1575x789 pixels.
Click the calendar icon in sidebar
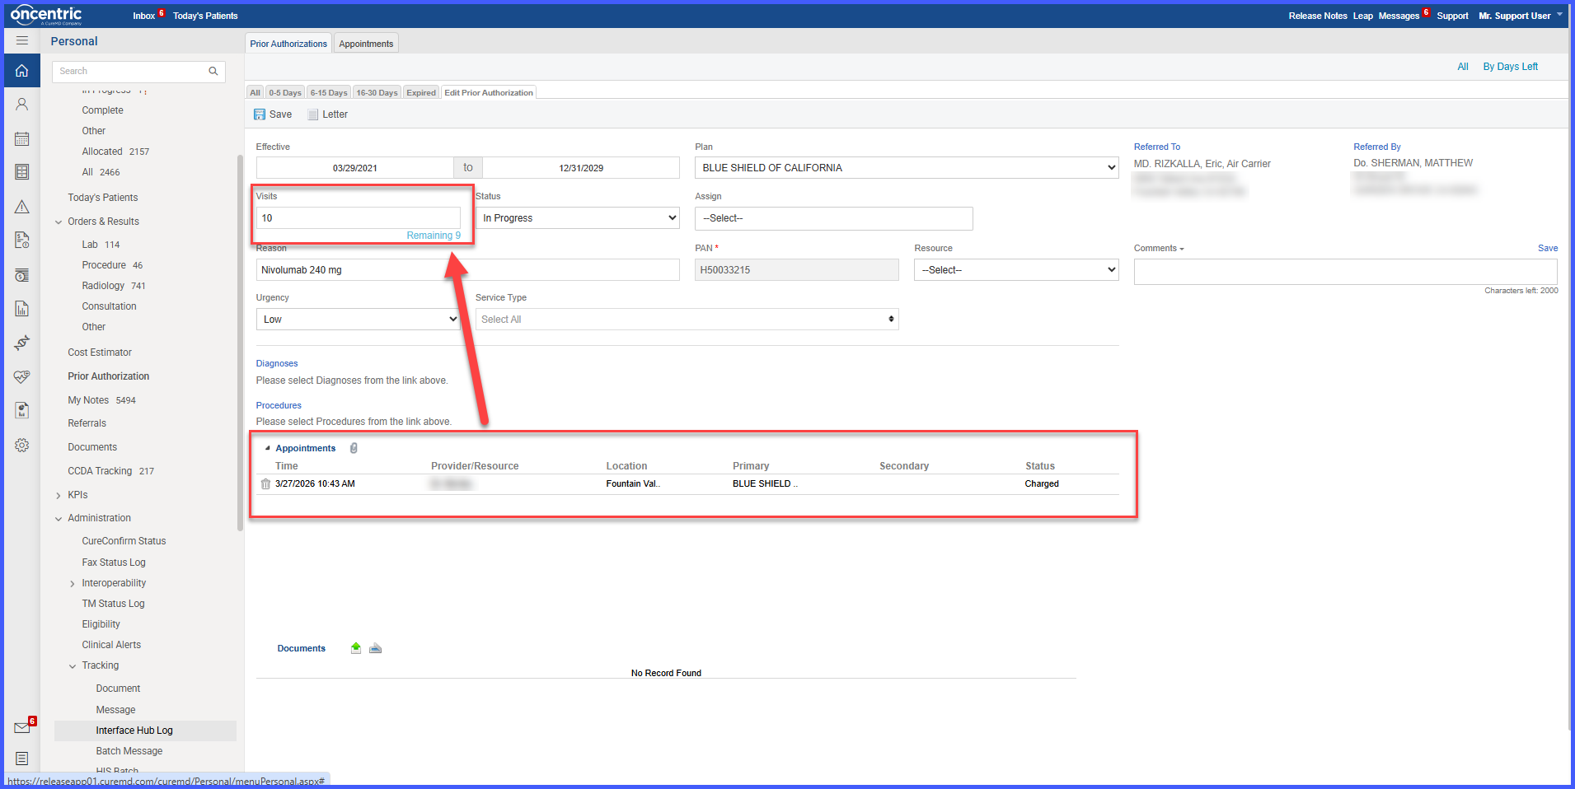pyautogui.click(x=22, y=138)
